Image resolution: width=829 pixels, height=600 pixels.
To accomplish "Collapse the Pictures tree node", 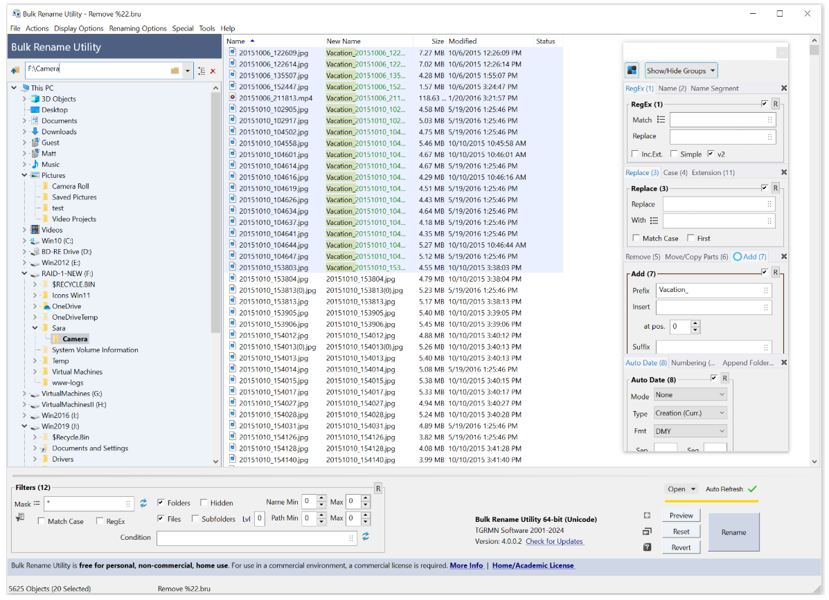I will coord(24,175).
